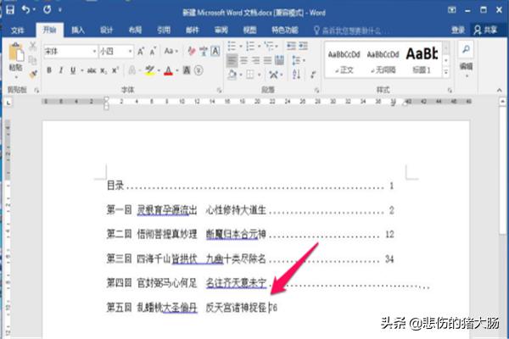Click the Save icon in quick access toolbar
Screen dimensions: 509x339
pos(10,9)
